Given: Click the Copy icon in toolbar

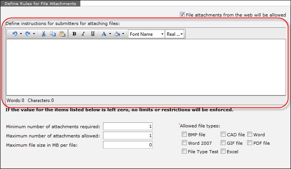Looking at the screenshot, I should point(53,34).
